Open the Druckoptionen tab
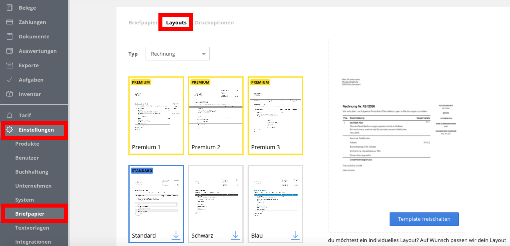The height and width of the screenshot is (246, 510). 214,22
